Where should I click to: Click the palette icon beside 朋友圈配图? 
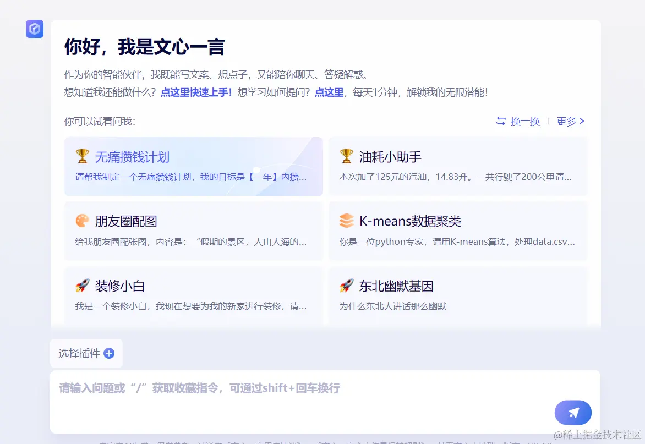82,221
